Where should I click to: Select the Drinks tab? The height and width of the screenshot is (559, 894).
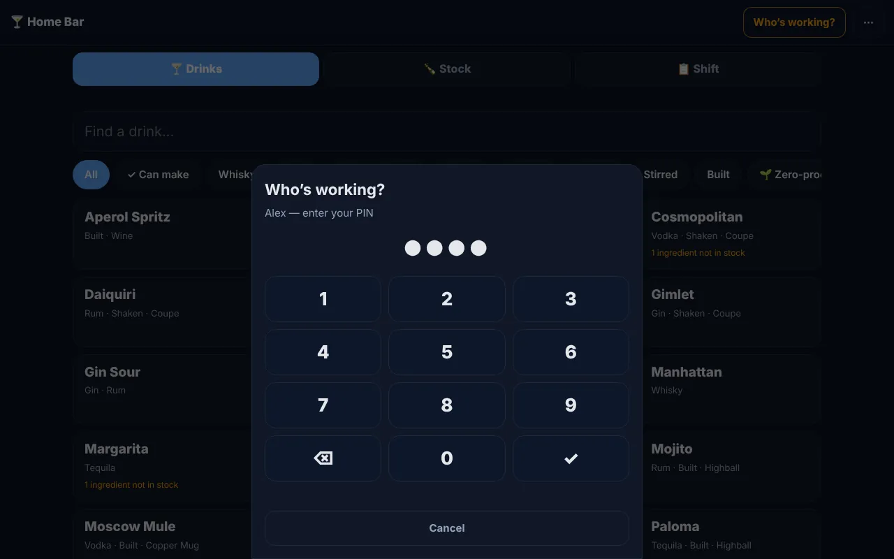pyautogui.click(x=196, y=69)
